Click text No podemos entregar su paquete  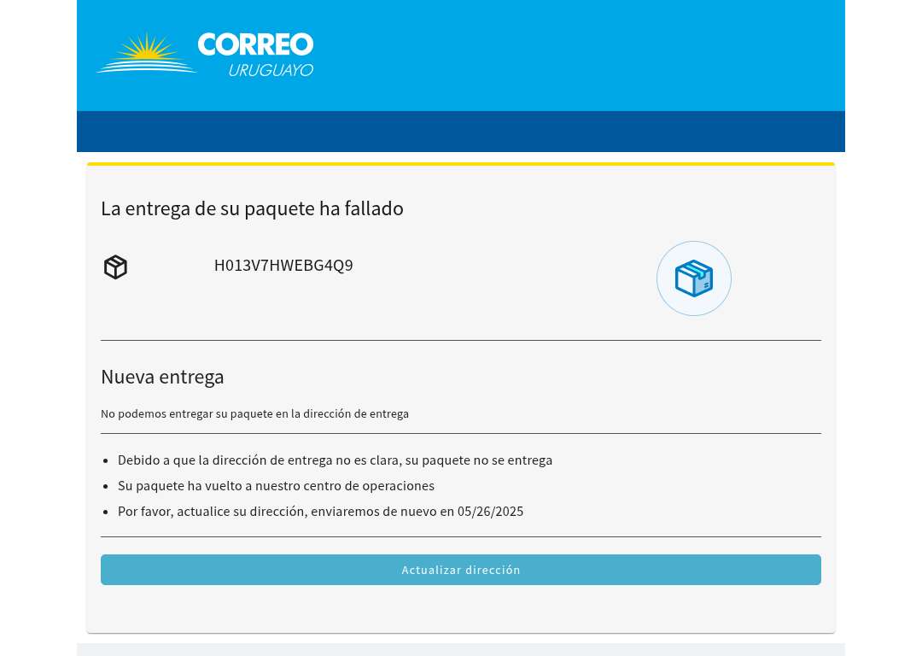(254, 413)
